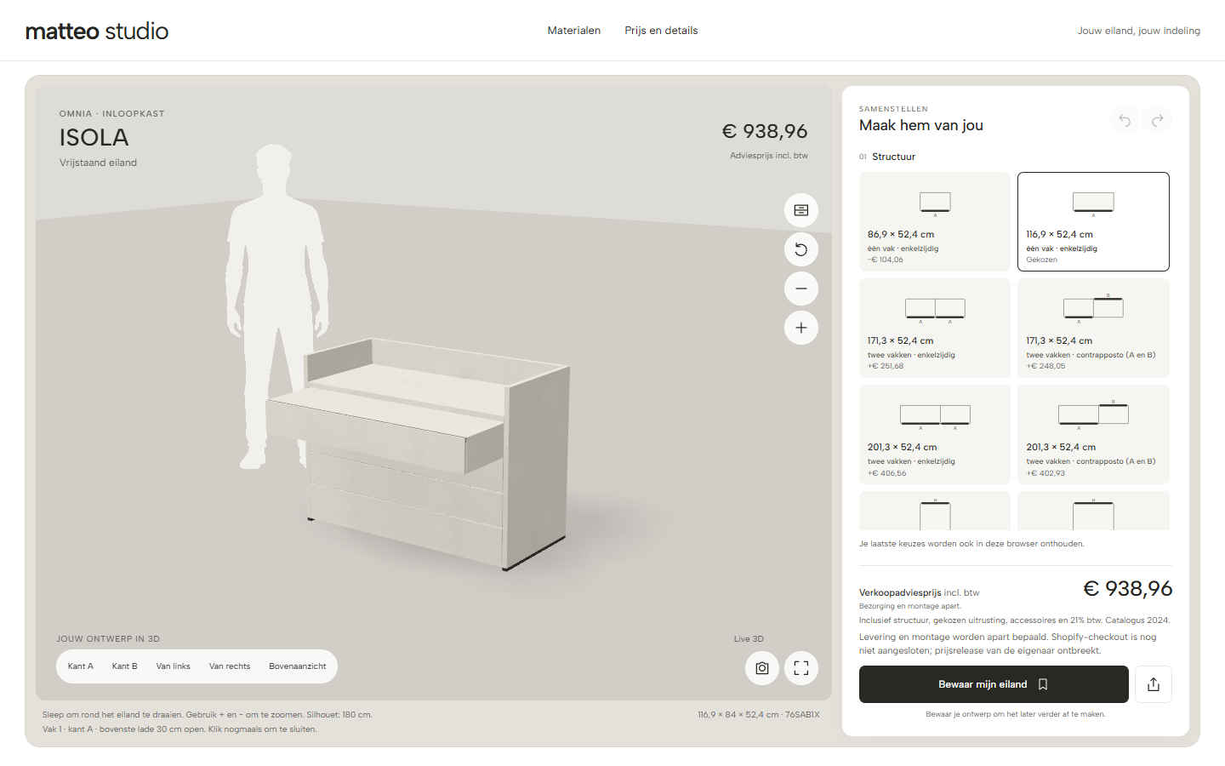Switch to Kant A view
The width and height of the screenshot is (1225, 766).
[81, 666]
